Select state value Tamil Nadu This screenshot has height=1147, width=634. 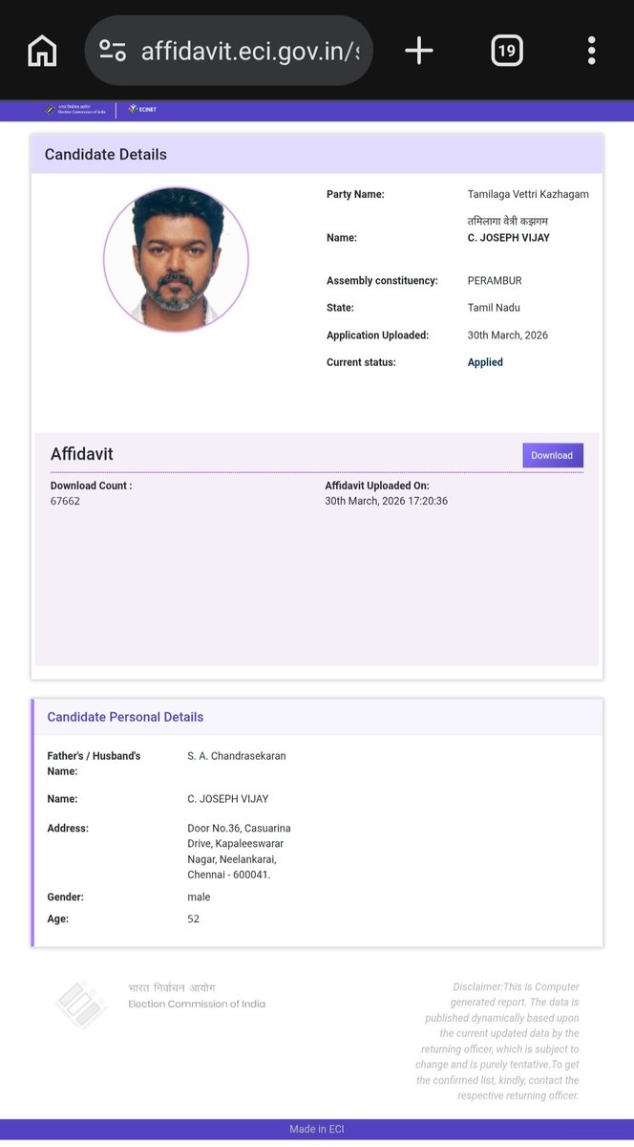coord(494,308)
